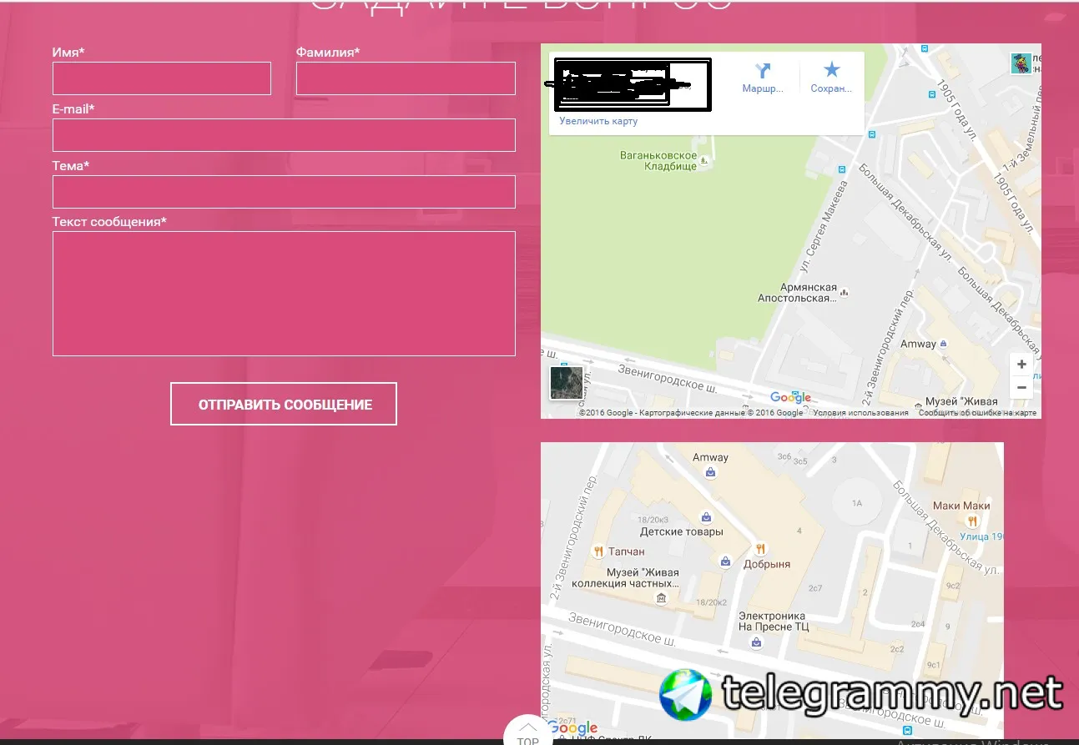Focus the Имя input field
Viewport: 1079px width, 745px height.
pyautogui.click(x=162, y=78)
